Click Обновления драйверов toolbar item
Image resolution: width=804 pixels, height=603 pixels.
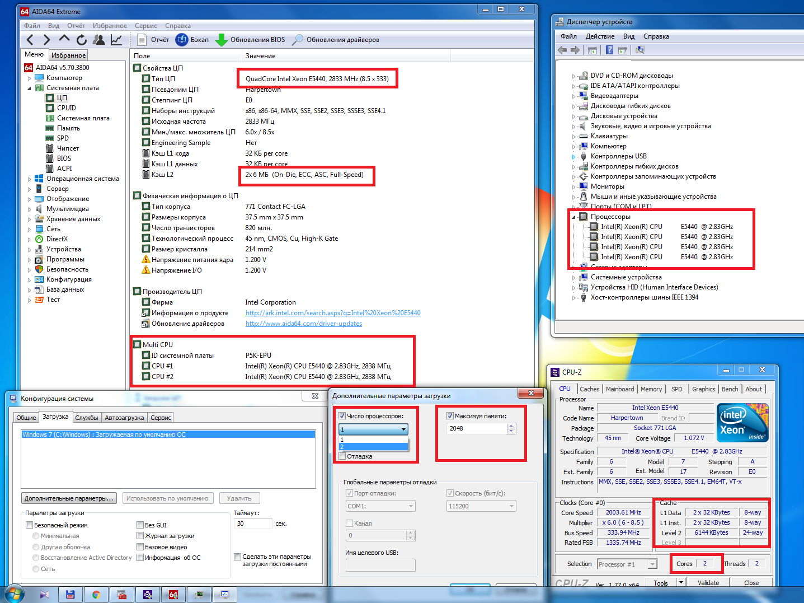click(x=336, y=40)
